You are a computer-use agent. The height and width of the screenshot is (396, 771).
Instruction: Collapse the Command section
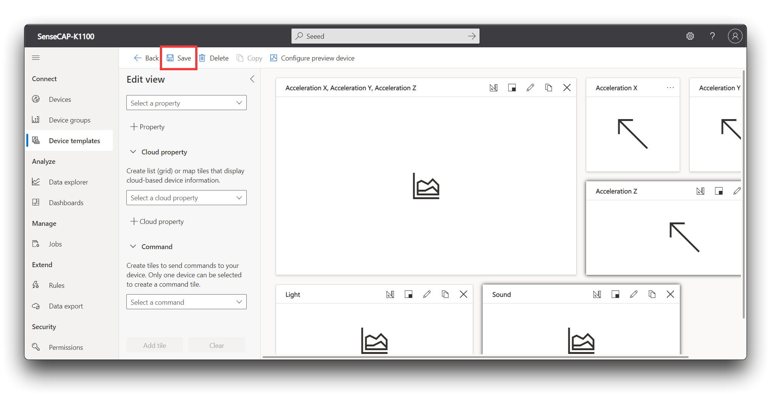(x=133, y=246)
